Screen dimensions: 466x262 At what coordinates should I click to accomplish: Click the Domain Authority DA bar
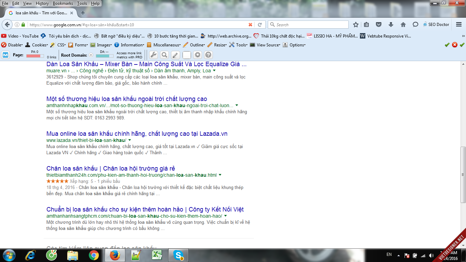(105, 56)
